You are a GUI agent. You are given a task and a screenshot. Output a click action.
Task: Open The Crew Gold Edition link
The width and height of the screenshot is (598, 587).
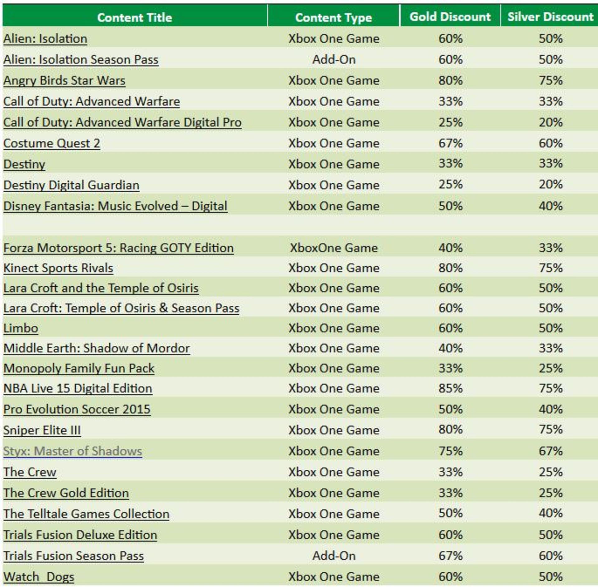click(66, 493)
